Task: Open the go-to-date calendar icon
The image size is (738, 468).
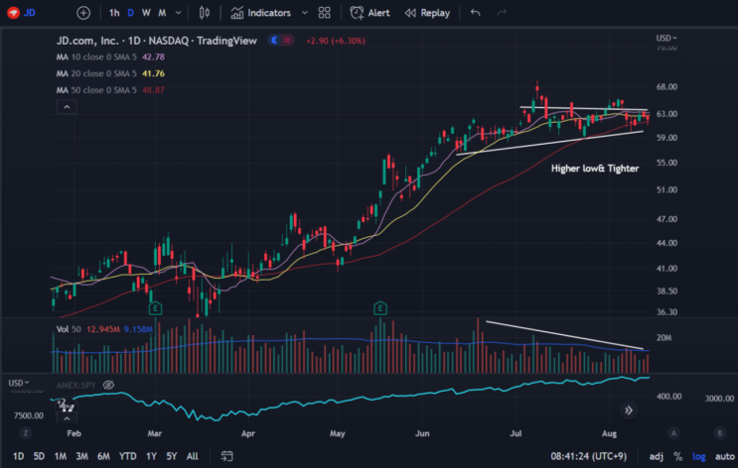Action: 226,456
